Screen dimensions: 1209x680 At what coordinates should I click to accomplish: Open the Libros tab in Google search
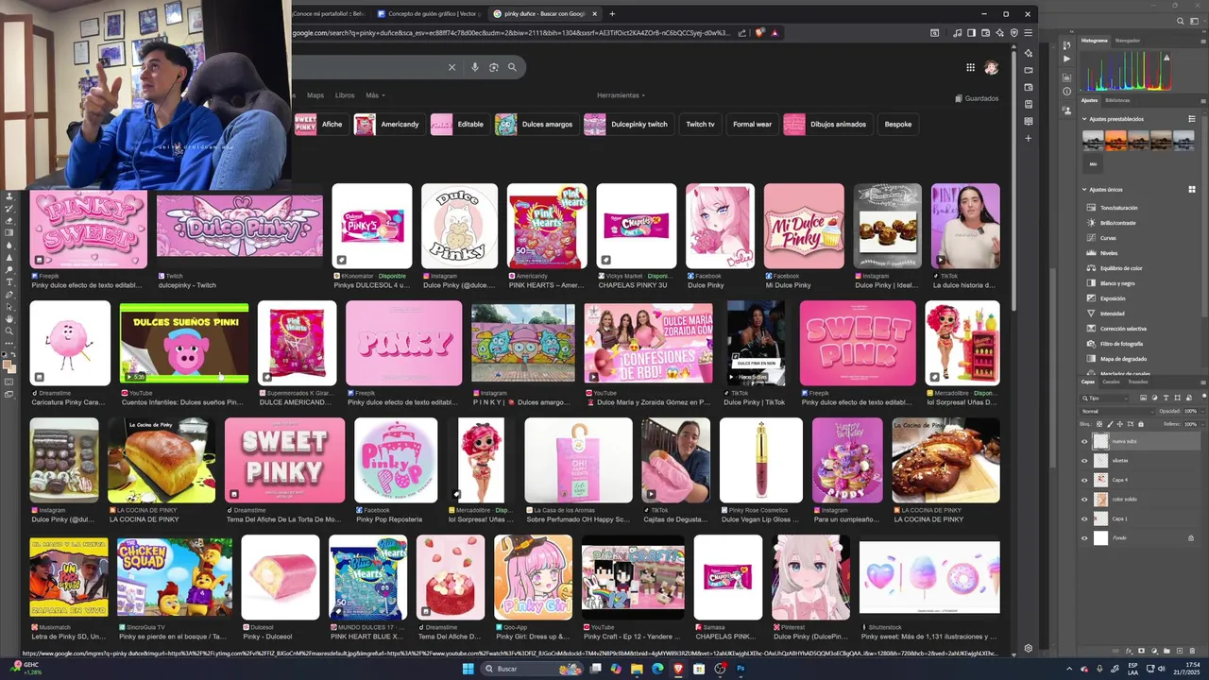click(x=345, y=95)
